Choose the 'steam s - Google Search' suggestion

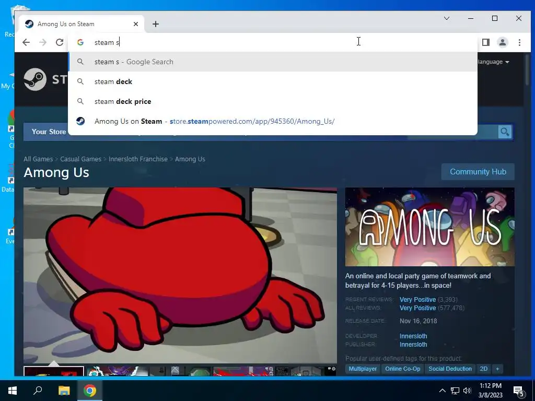[x=273, y=62]
